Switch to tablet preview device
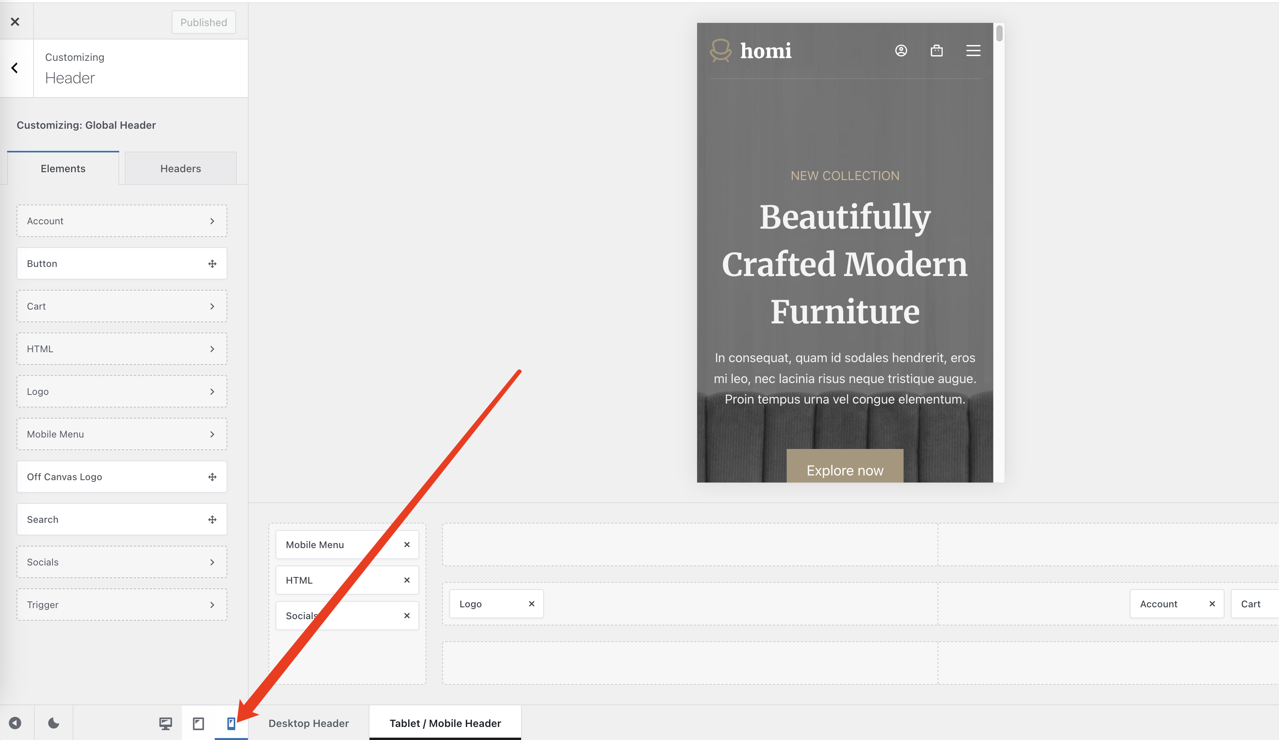 point(199,723)
